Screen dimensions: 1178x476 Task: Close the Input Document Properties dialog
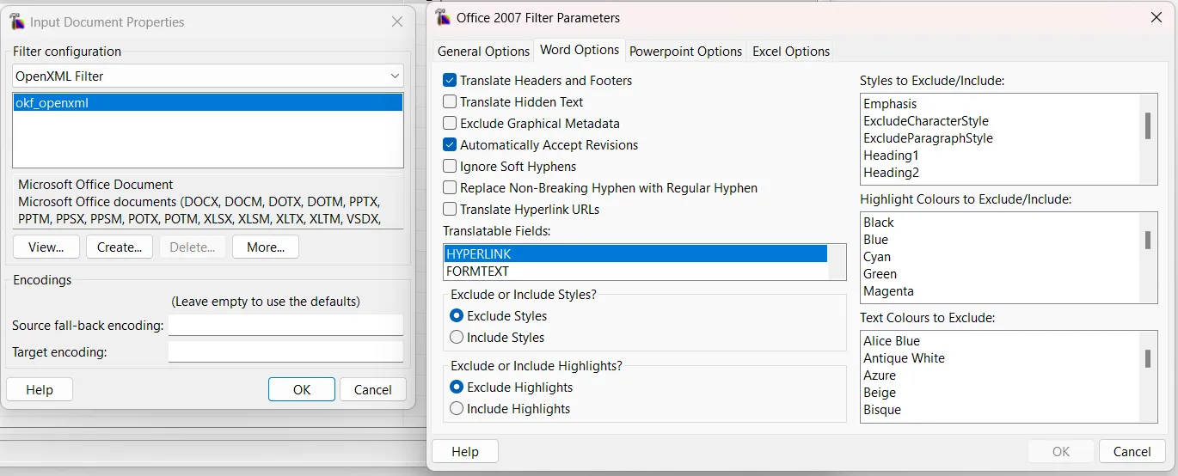397,21
